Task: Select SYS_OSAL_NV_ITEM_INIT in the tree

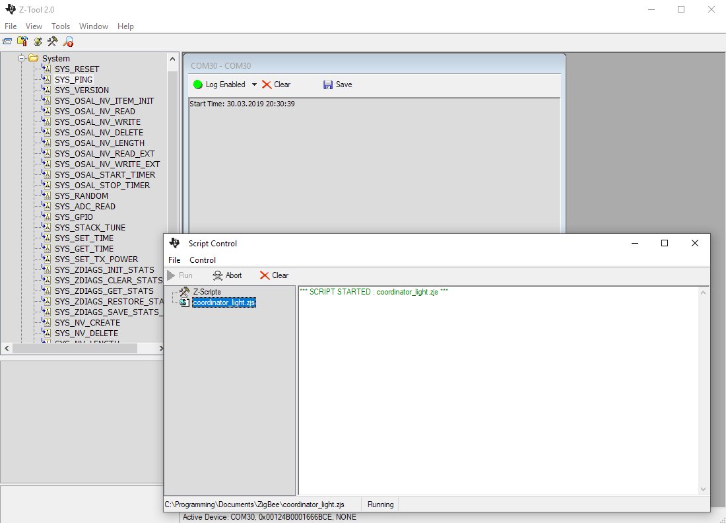Action: 104,100
